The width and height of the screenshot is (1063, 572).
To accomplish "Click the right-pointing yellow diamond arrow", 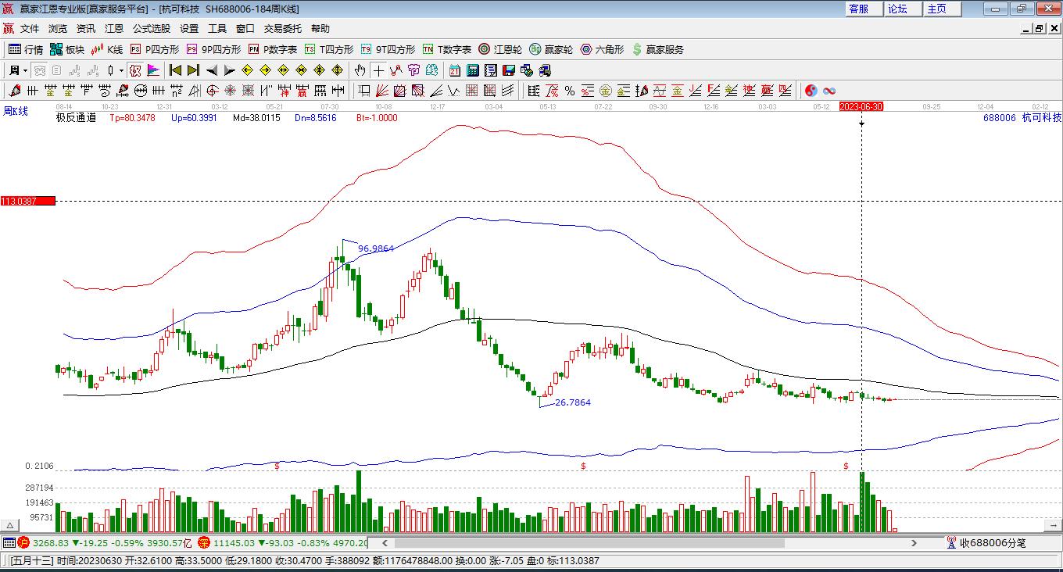I will [265, 70].
